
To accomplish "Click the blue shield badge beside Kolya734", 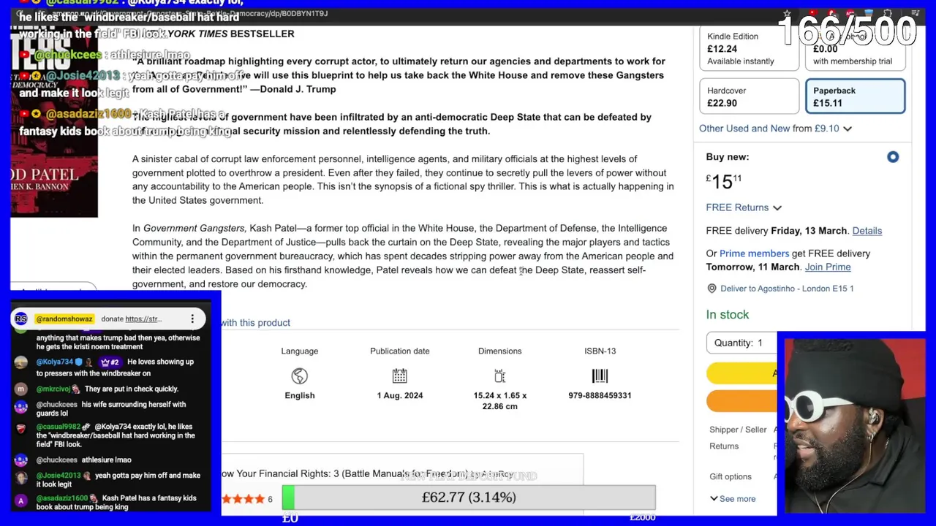I will (79, 362).
